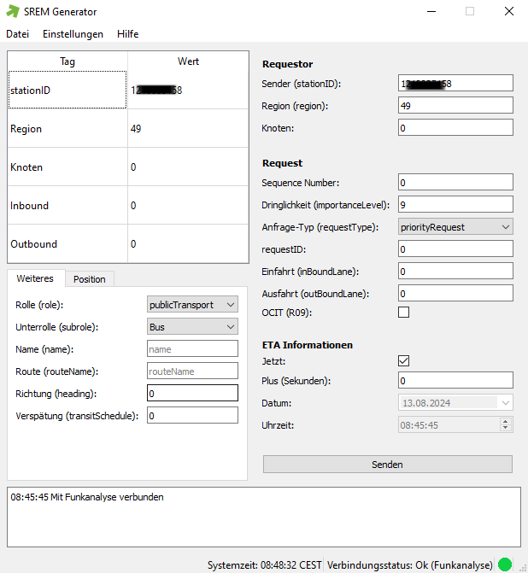Select the Knoten input field under Requestor
The height and width of the screenshot is (573, 528).
[x=455, y=128]
